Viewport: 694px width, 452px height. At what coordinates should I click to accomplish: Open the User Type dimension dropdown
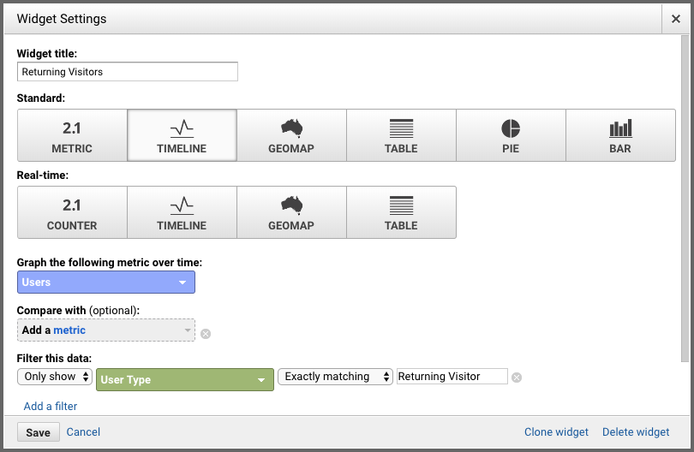point(185,379)
